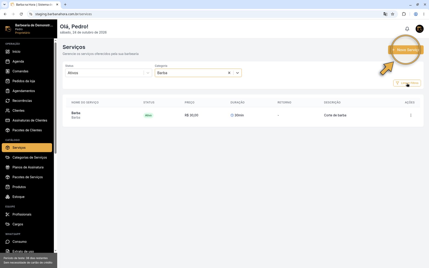Open Cargos in the sidebar

[x=27, y=224]
